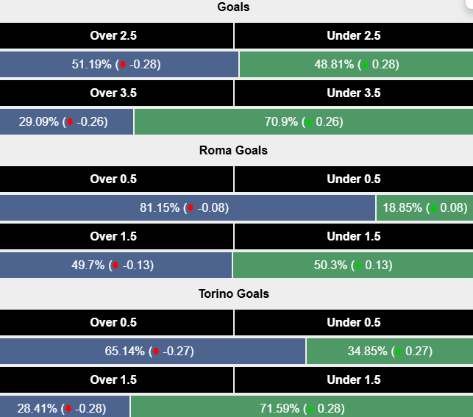Click red arrow next to 65.14%

coord(155,352)
